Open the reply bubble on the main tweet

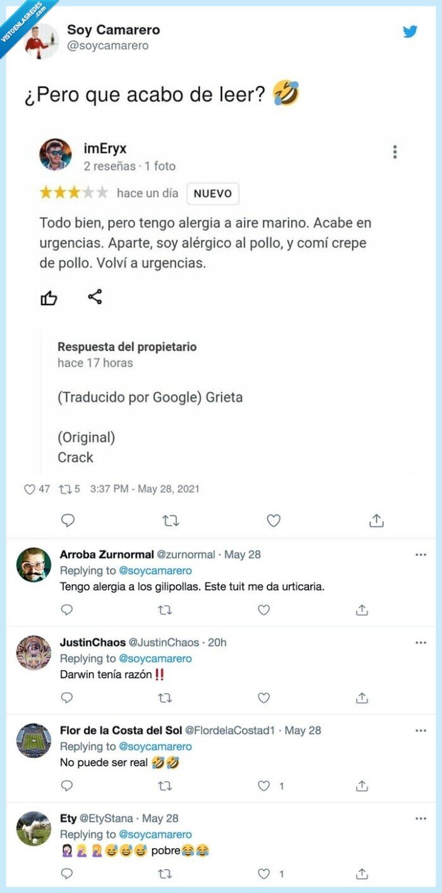point(68,520)
